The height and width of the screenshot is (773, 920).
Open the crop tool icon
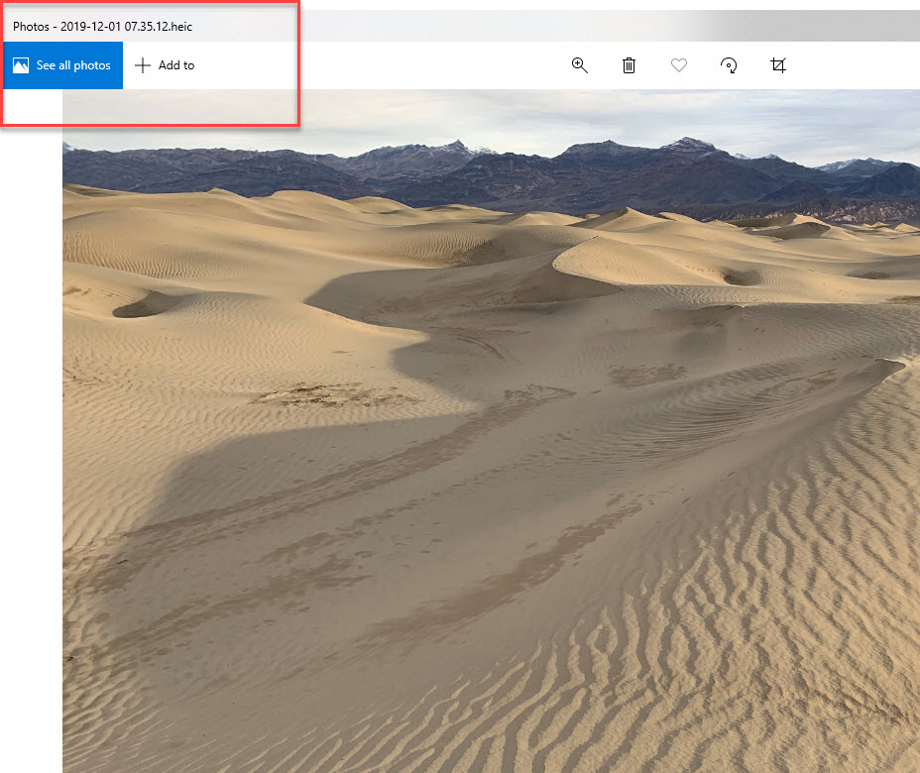778,65
